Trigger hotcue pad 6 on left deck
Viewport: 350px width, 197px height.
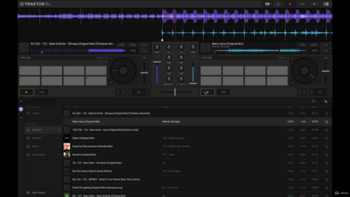coord(52,81)
